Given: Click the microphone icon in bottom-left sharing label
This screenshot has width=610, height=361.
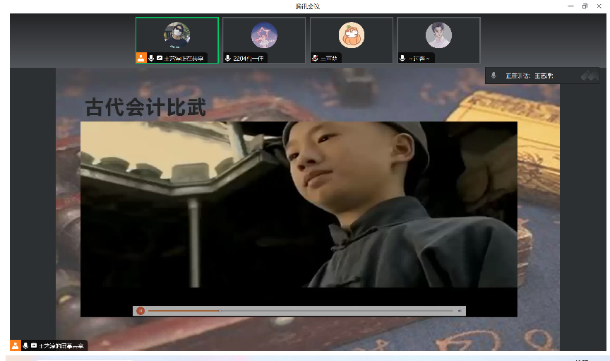Looking at the screenshot, I should click(x=25, y=345).
